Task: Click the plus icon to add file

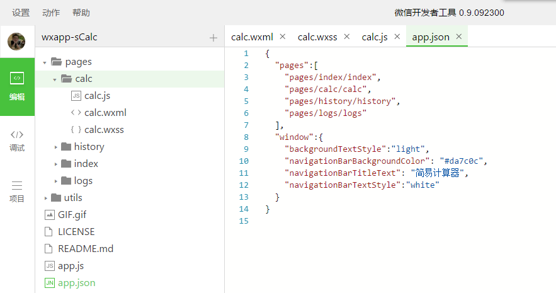Action: click(x=213, y=37)
